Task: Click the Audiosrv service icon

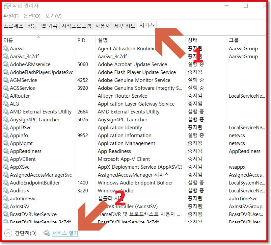Action: (x=6, y=190)
